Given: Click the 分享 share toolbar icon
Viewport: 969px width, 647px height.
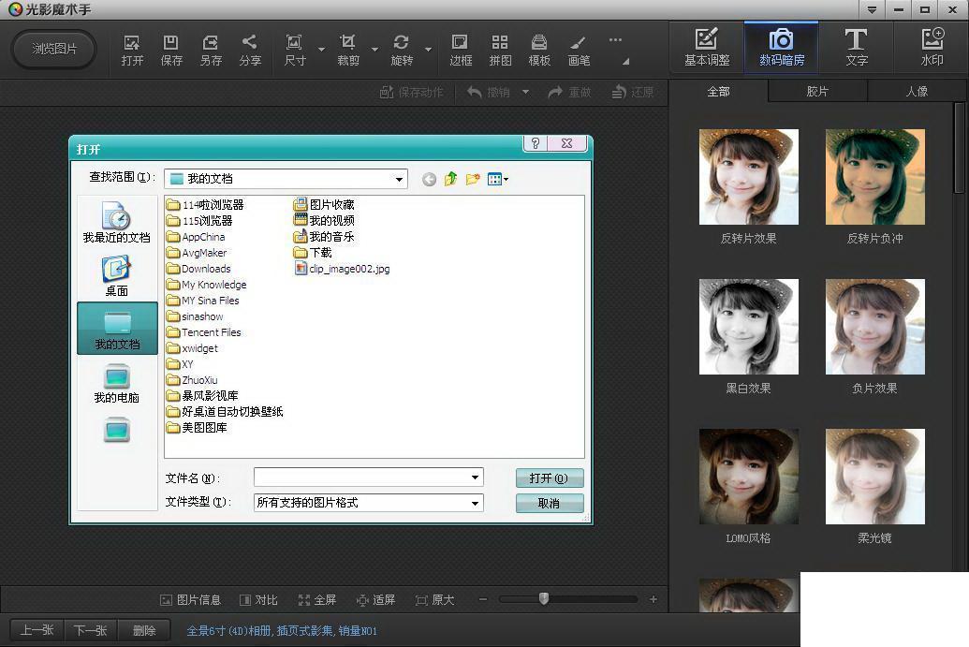Looking at the screenshot, I should (x=250, y=50).
